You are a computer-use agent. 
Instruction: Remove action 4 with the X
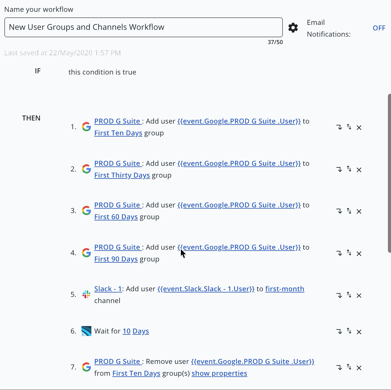[359, 254]
